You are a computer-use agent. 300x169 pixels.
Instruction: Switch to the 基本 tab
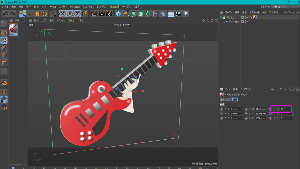point(223,100)
